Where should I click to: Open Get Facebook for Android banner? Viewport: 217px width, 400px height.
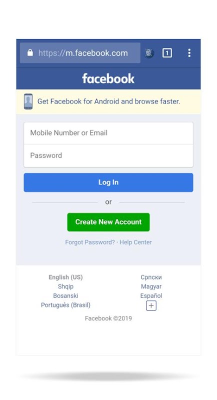(x=108, y=101)
